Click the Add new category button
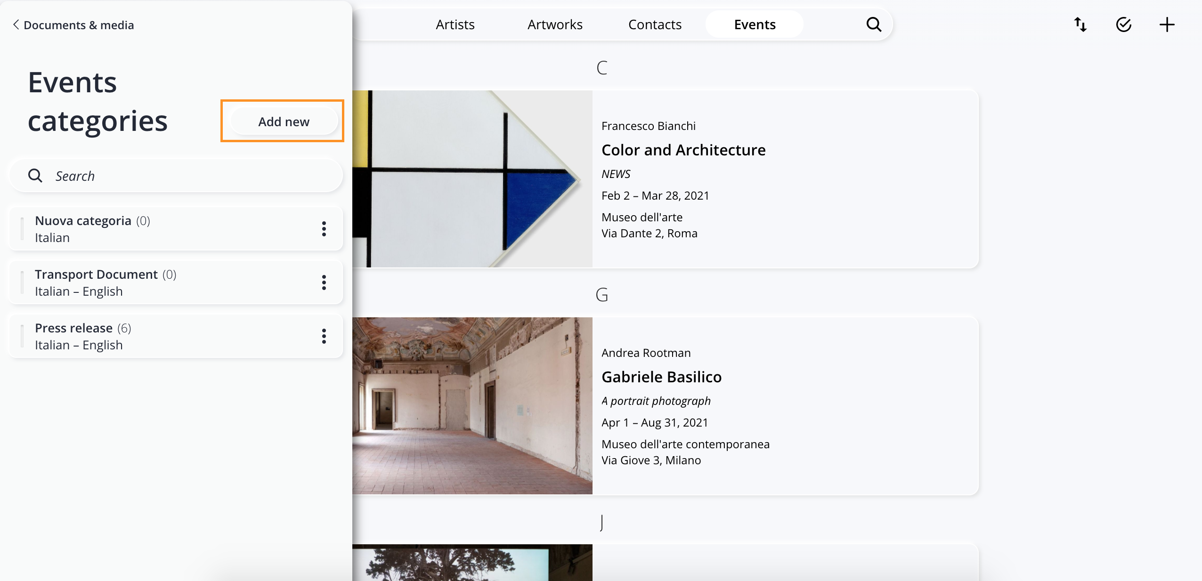 [x=284, y=121]
